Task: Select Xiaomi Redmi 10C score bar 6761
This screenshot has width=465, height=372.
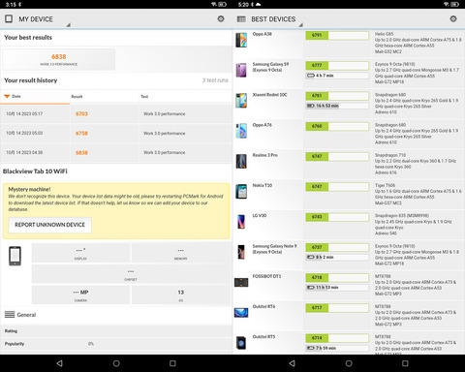Action: 337,96
